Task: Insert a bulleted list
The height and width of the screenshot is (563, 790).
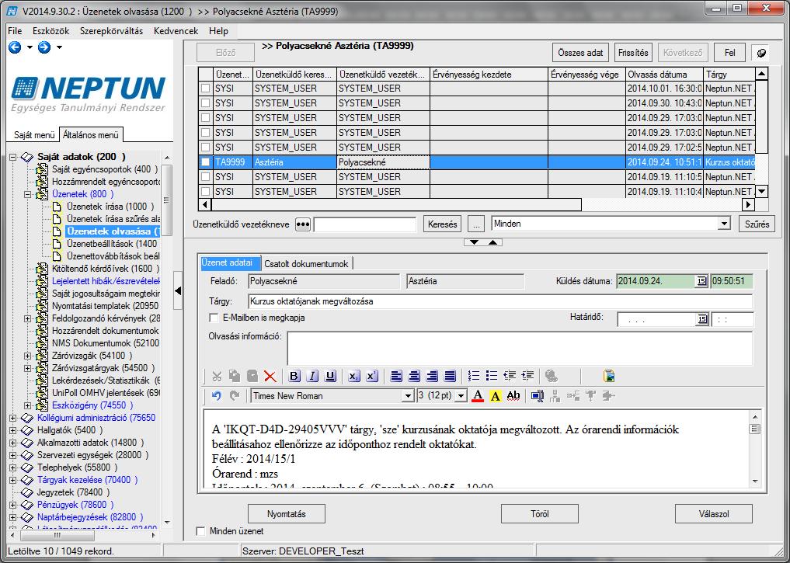Action: click(492, 376)
